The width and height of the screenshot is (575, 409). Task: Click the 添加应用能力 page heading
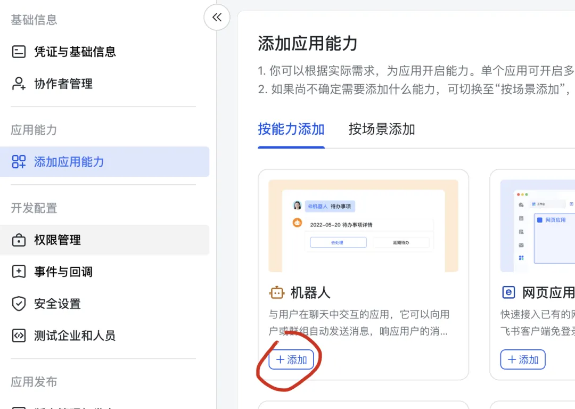pos(308,43)
